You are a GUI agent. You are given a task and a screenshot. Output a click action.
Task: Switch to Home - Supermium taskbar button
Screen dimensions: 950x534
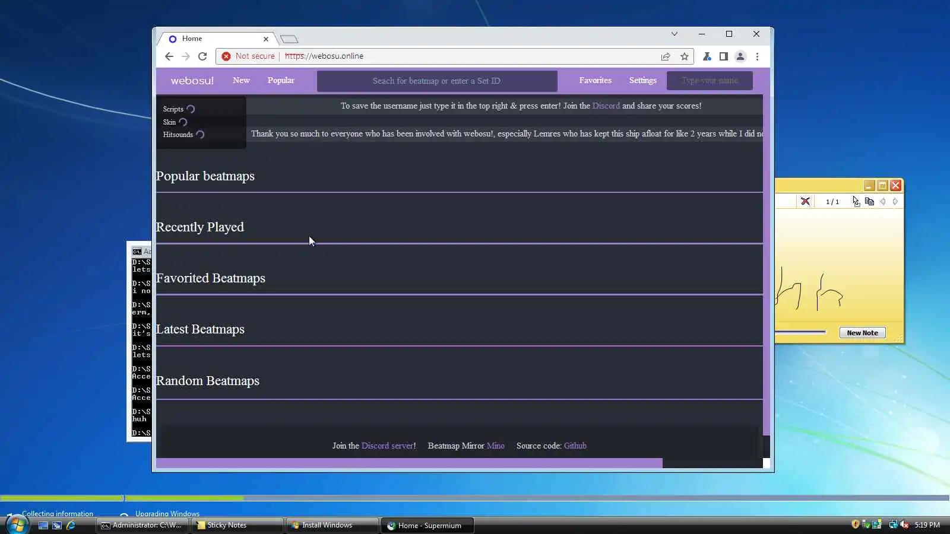[x=427, y=525]
